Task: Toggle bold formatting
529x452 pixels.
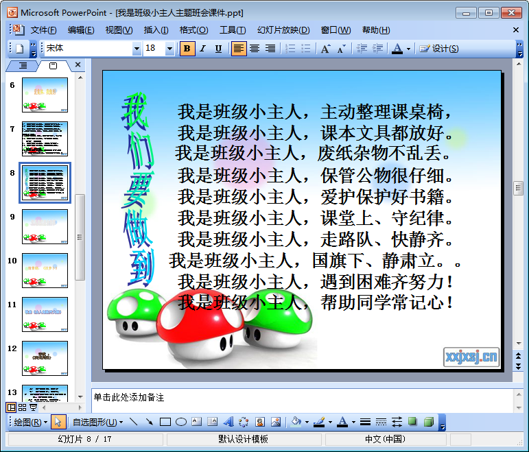Action: [187, 49]
